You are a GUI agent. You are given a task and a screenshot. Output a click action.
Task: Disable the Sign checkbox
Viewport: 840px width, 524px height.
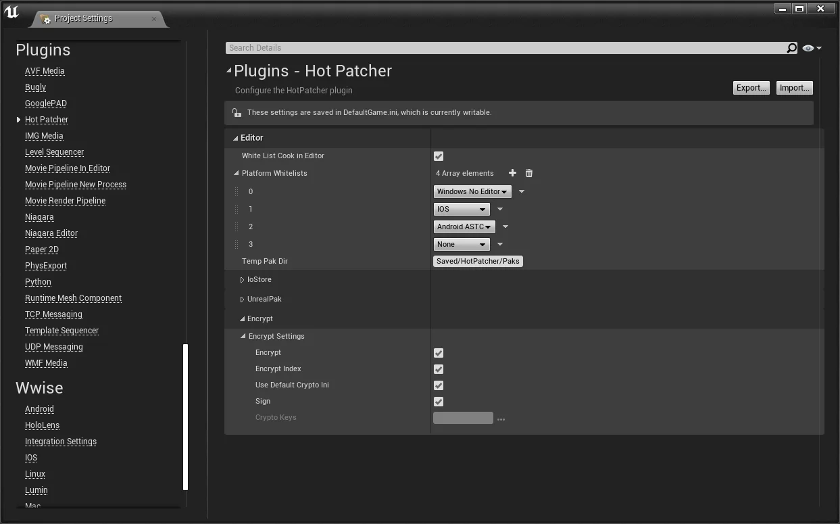(x=439, y=402)
